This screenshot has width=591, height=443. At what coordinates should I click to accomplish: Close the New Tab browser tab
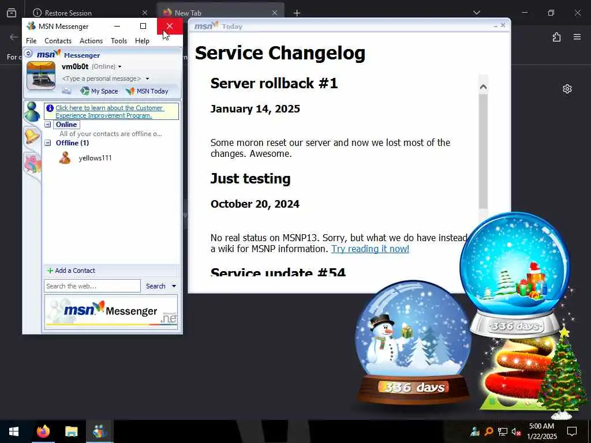point(275,13)
